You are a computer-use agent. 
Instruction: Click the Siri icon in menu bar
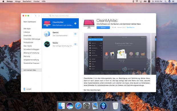170,1
